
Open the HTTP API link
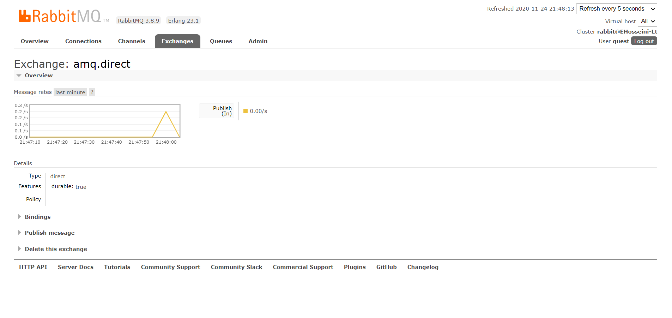coord(33,267)
